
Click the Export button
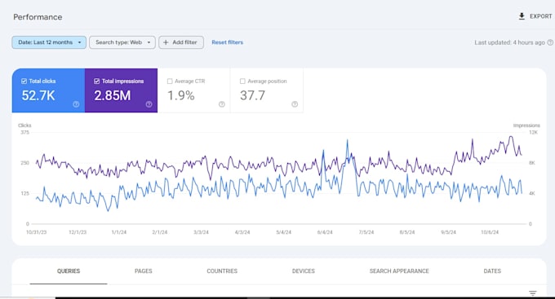pos(535,16)
